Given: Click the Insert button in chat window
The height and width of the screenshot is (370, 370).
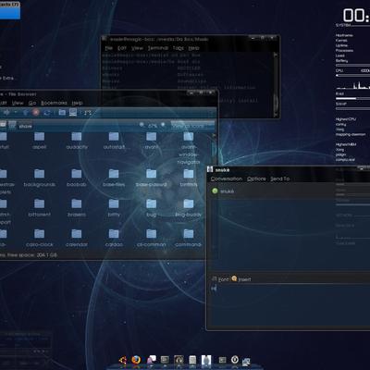Looking at the screenshot, I should (241, 279).
